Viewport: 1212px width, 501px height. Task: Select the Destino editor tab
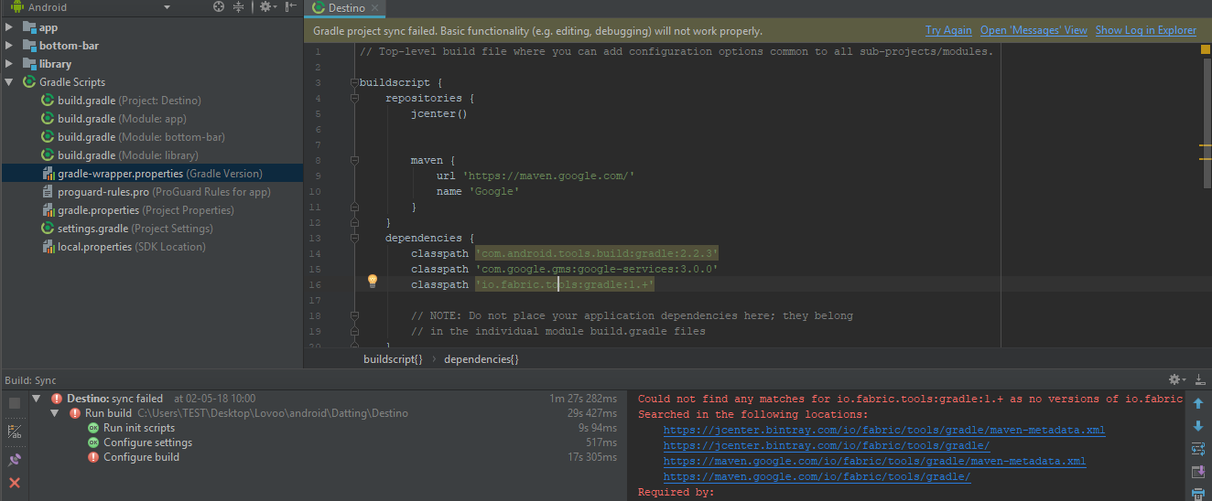[x=347, y=7]
